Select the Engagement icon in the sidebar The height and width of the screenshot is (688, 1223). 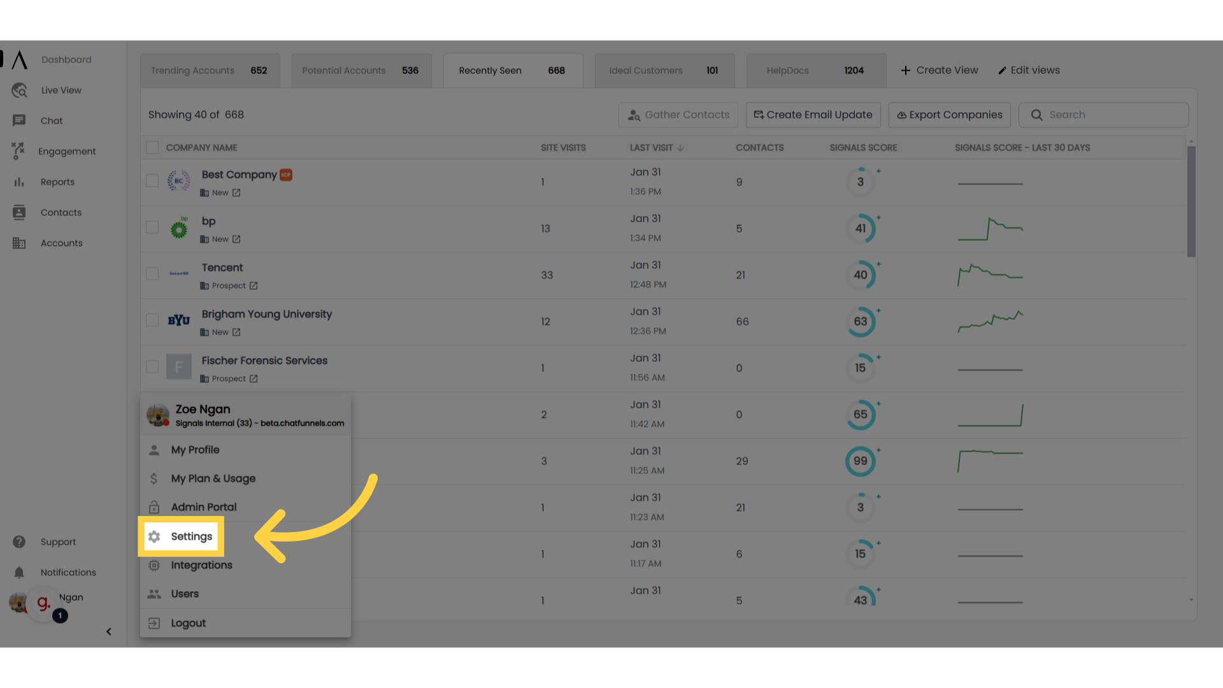(18, 151)
